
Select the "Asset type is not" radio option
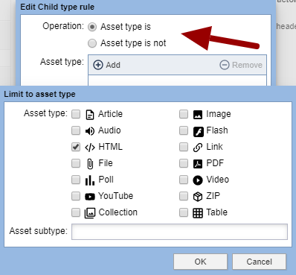(92, 43)
